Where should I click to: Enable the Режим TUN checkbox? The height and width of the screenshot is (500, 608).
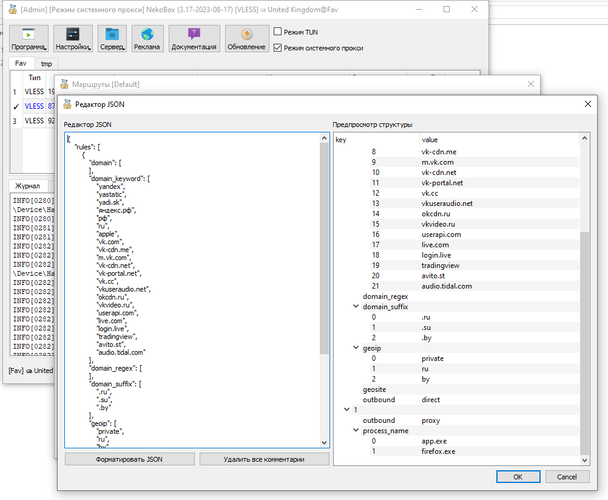coord(278,32)
